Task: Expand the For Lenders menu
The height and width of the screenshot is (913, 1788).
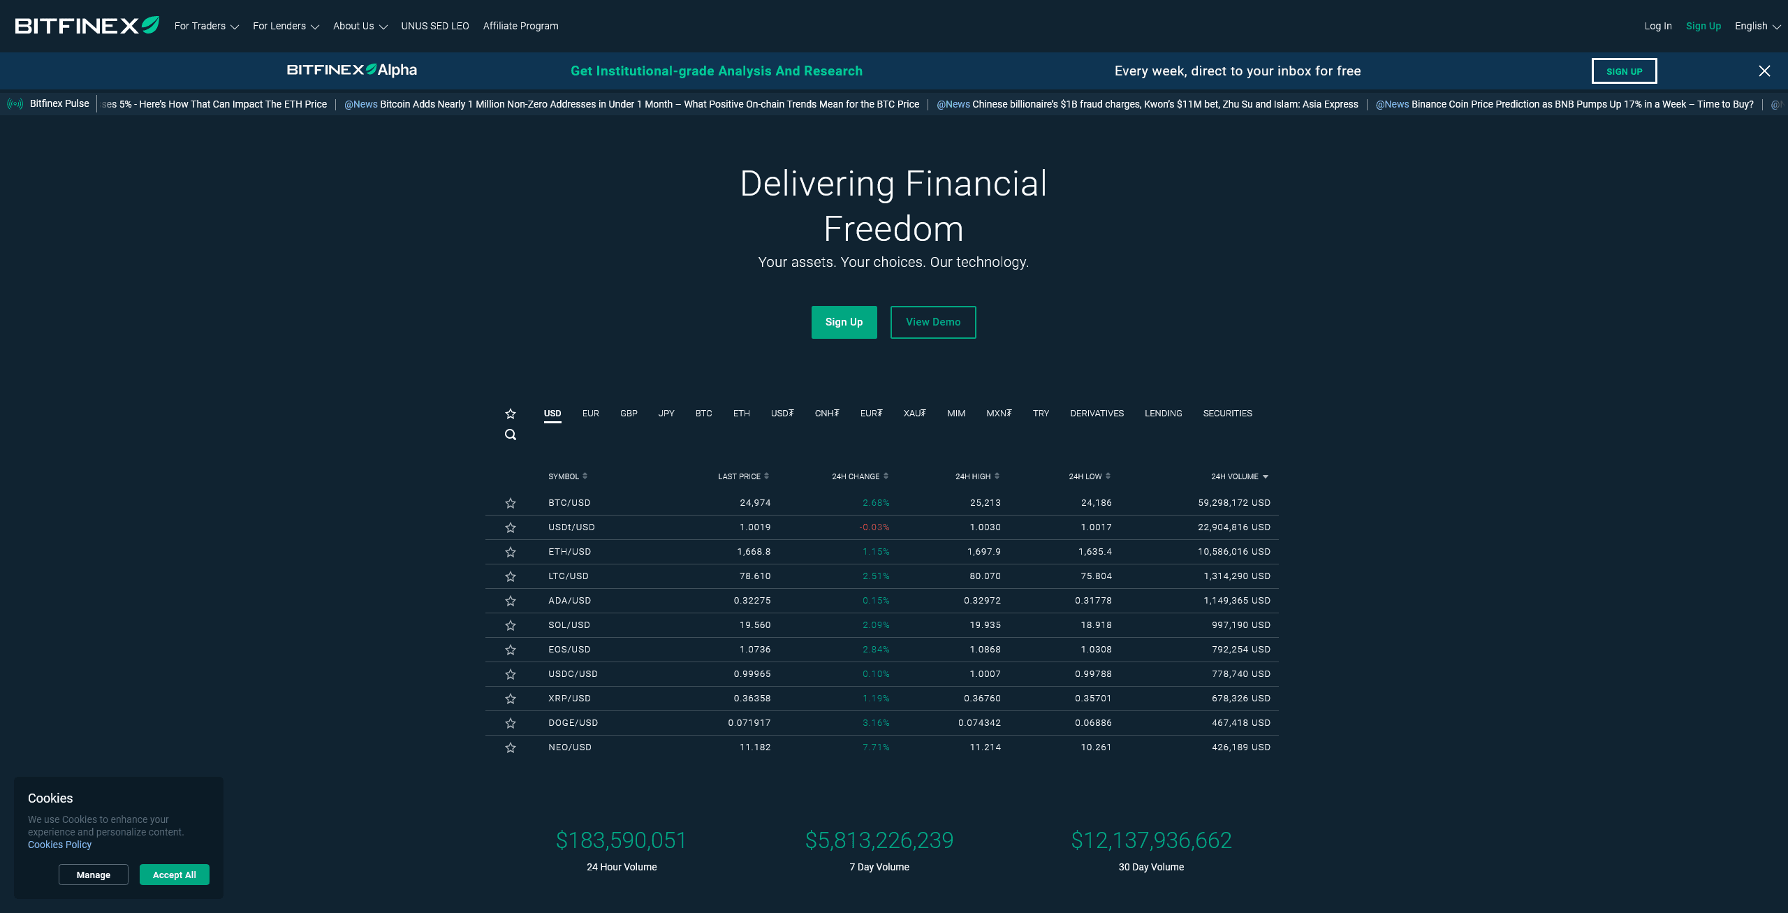Action: (x=286, y=26)
